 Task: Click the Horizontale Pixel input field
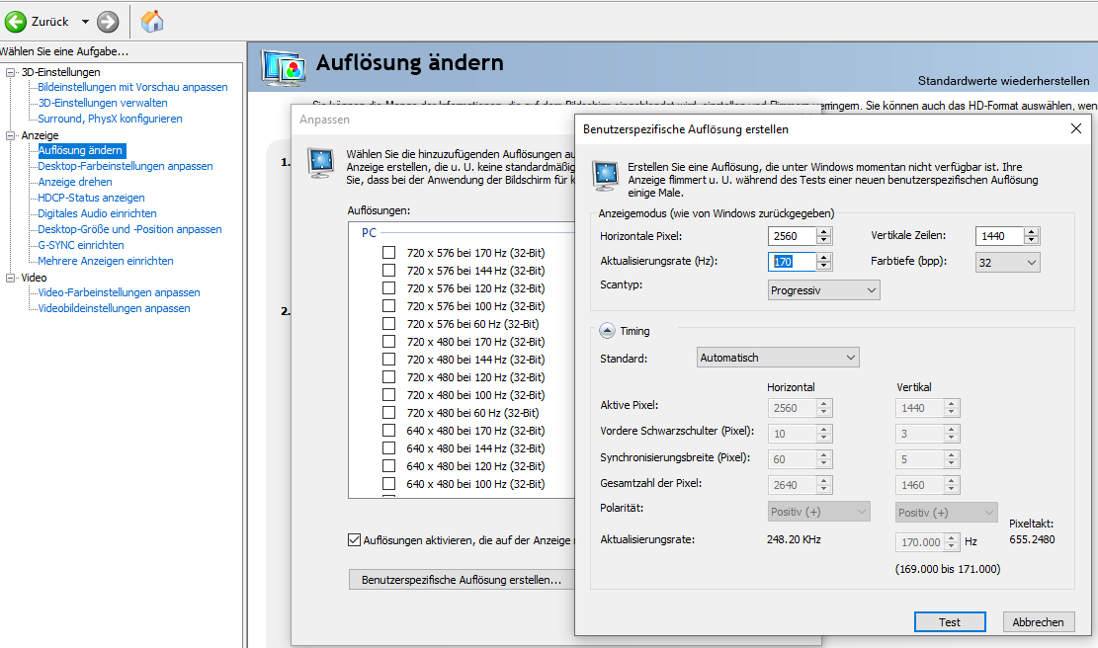[x=792, y=236]
